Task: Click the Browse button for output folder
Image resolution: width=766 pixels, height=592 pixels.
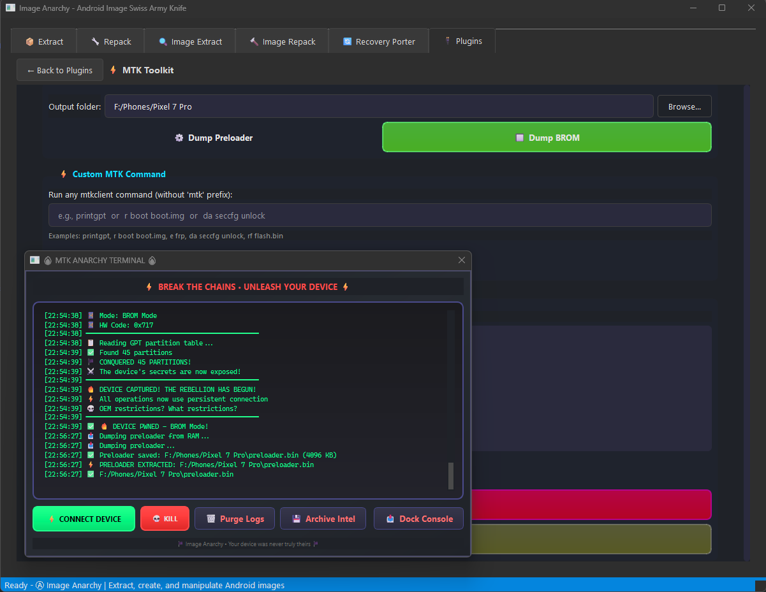Action: (684, 106)
